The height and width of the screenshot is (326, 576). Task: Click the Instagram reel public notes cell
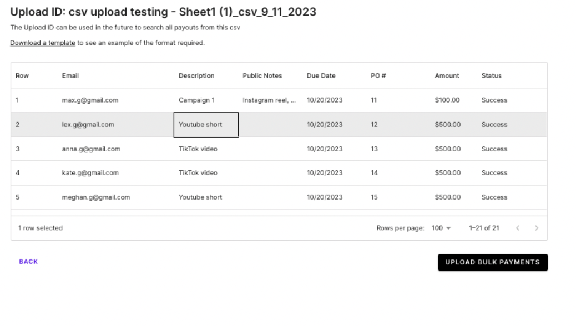tap(269, 100)
